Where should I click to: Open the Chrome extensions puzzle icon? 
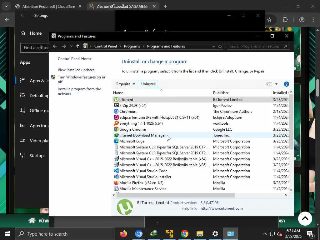click(x=285, y=20)
